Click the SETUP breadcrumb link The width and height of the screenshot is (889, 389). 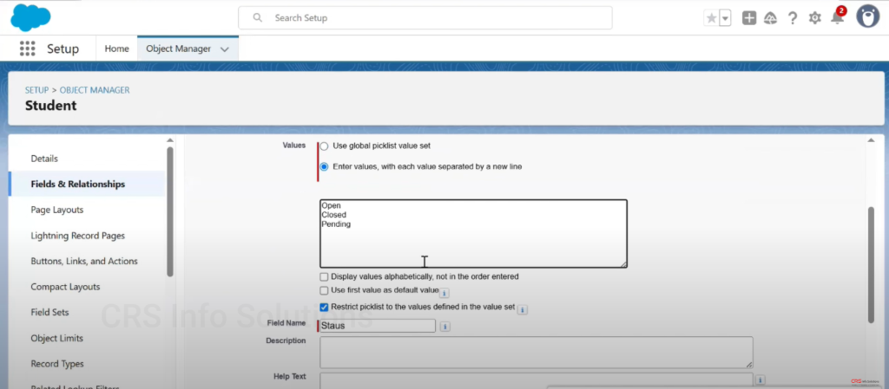pos(36,90)
